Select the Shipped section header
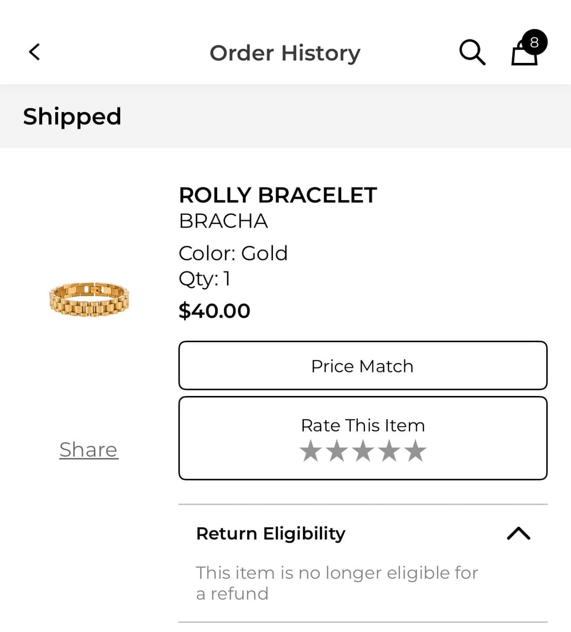This screenshot has height=632, width=571. click(x=72, y=116)
